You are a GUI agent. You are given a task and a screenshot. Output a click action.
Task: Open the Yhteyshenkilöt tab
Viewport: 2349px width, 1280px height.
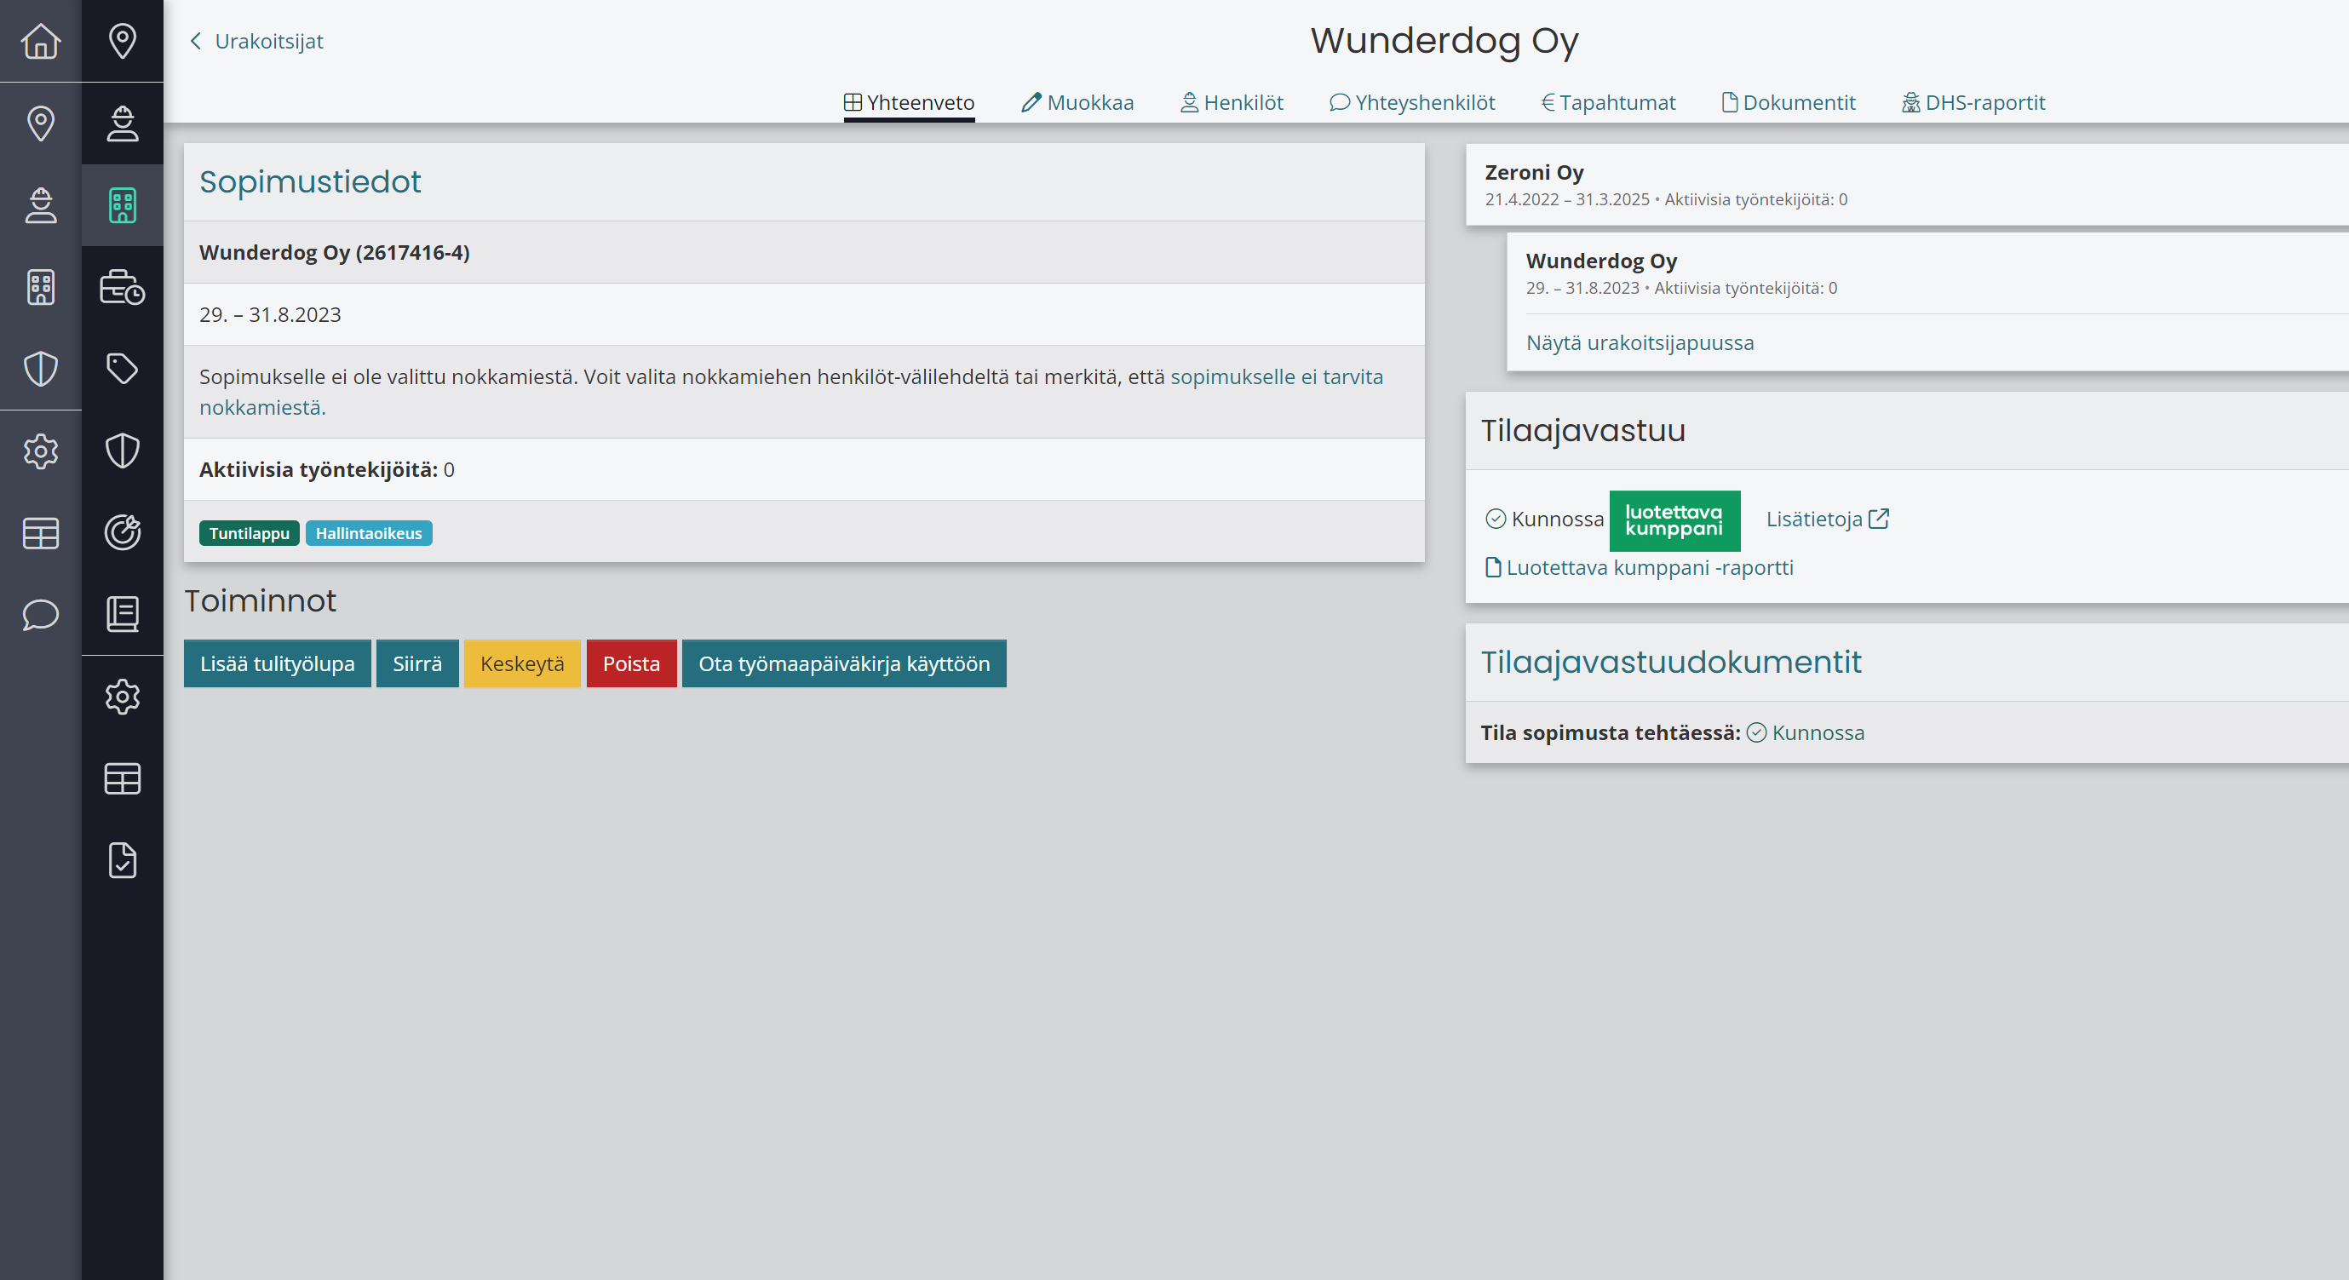(x=1412, y=102)
